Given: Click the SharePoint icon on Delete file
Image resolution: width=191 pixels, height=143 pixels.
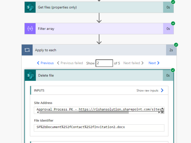Looking at the screenshot, I should tap(30, 75).
